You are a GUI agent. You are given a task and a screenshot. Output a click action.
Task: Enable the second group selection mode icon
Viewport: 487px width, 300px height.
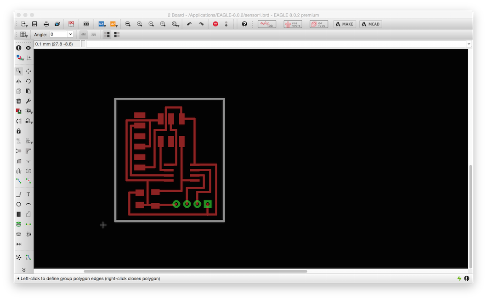click(117, 34)
